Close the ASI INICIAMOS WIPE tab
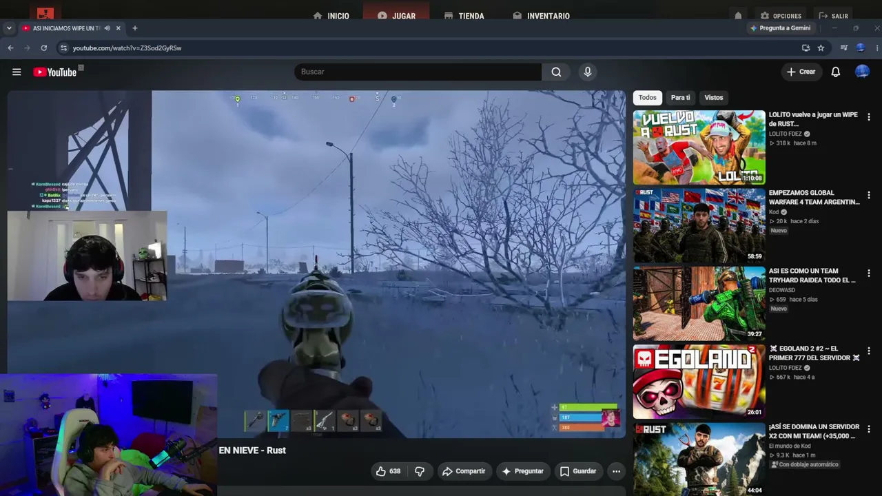Image resolution: width=882 pixels, height=496 pixels. [x=118, y=28]
